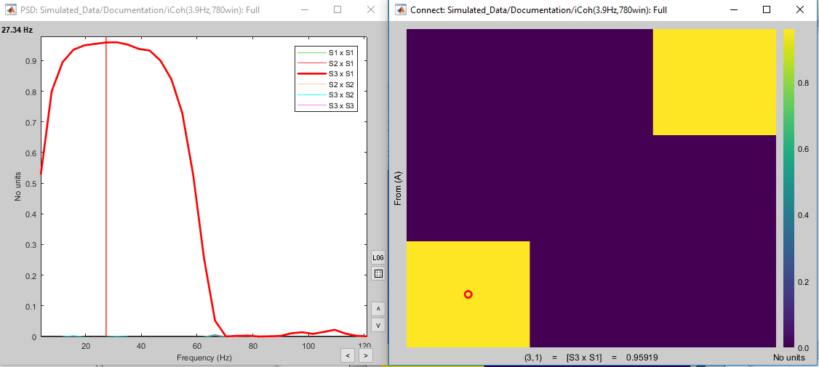Select S3 x S1 legend entry
The width and height of the screenshot is (819, 367).
coord(327,74)
